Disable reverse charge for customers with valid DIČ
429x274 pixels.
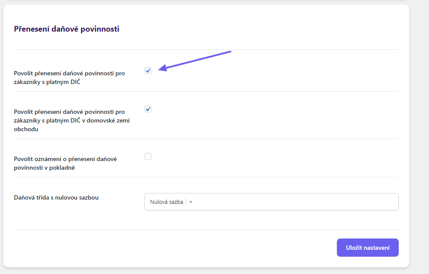[148, 70]
